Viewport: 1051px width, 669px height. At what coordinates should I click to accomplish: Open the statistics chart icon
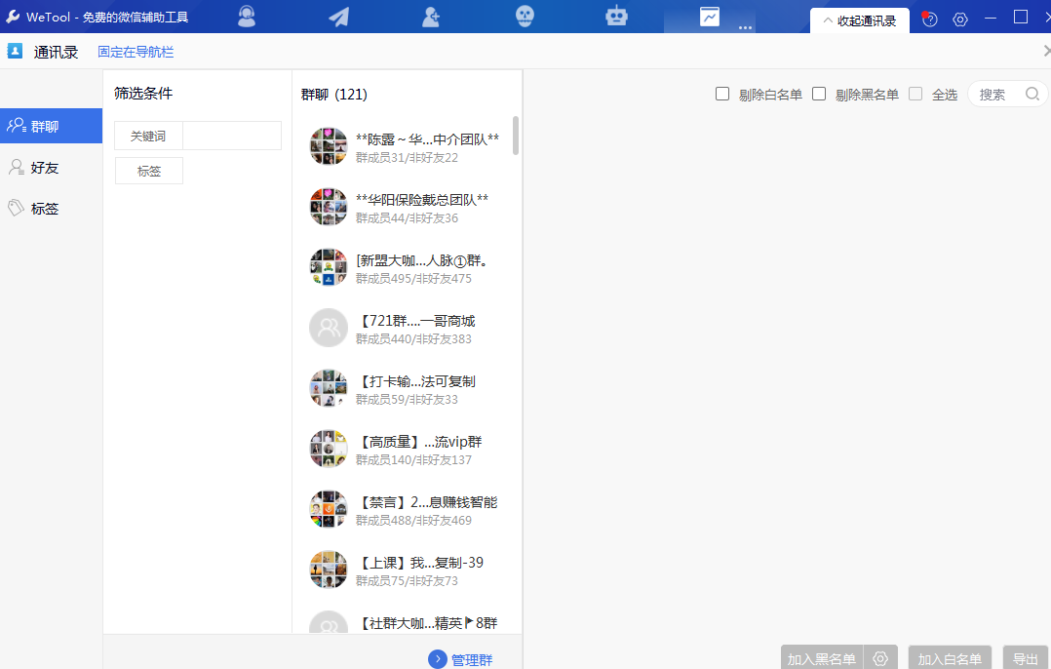[710, 16]
